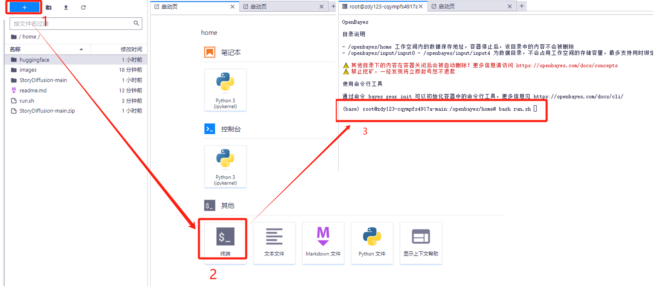Open the openbayes.com/docs/concepts link
The image size is (671, 286).
(x=567, y=65)
